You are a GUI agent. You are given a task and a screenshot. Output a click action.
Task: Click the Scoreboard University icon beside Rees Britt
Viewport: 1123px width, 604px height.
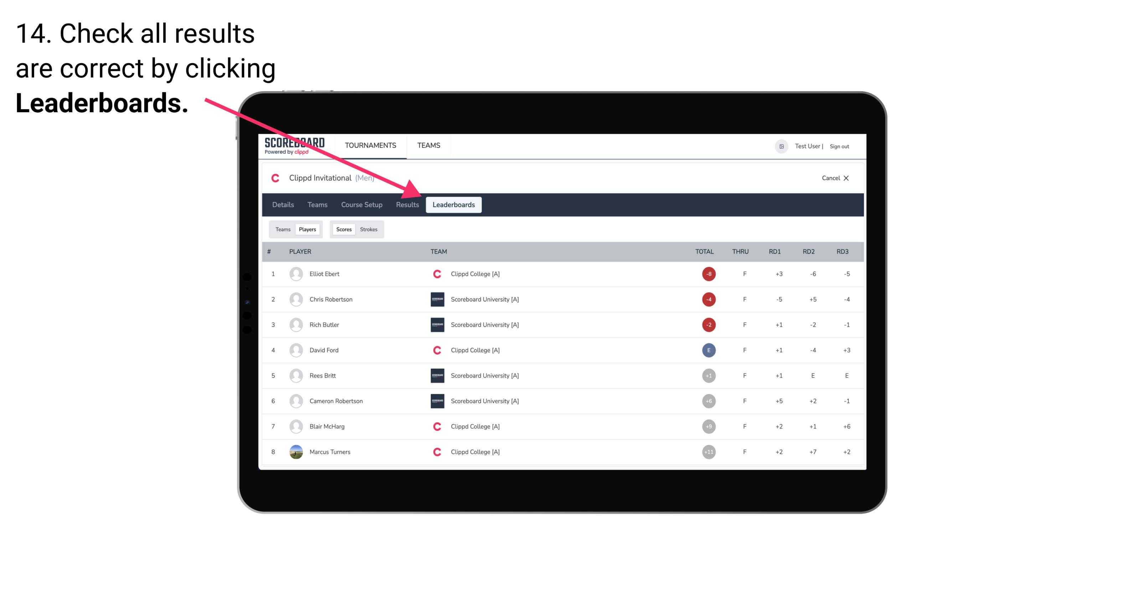(435, 375)
